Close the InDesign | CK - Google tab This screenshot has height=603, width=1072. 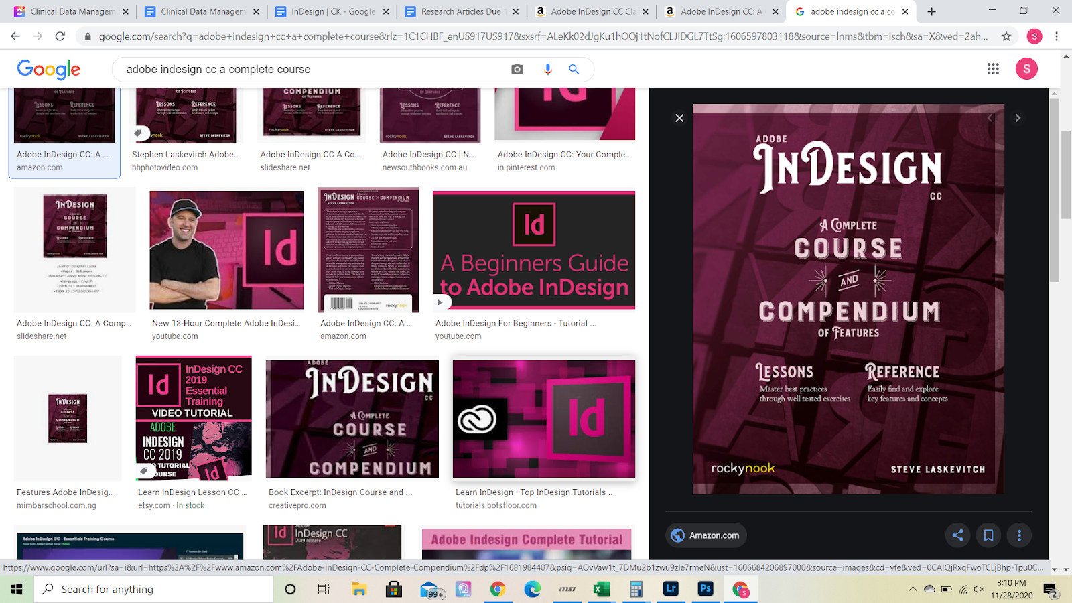386,11
